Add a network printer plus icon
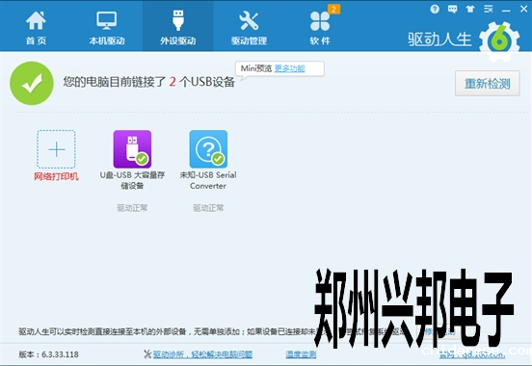Viewport: 532px width, 366px height. [56, 149]
